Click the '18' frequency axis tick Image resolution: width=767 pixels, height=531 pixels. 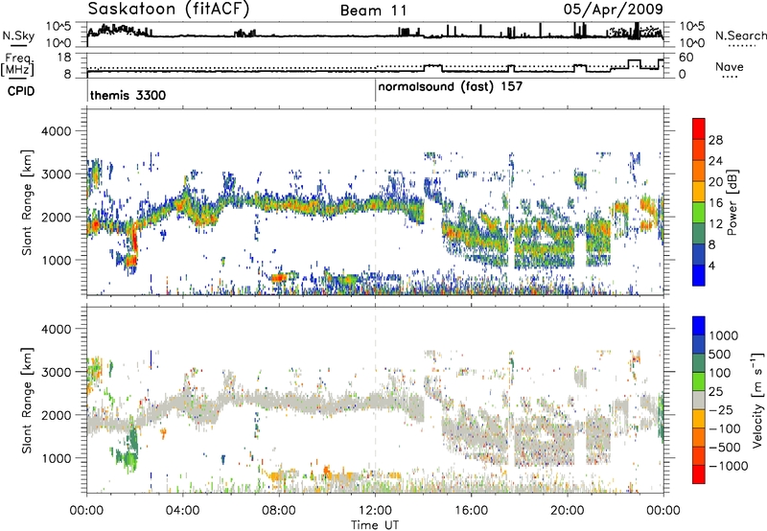65,58
